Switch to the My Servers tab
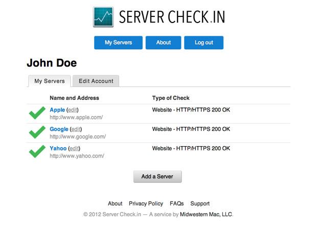The width and height of the screenshot is (317, 225). (50, 81)
